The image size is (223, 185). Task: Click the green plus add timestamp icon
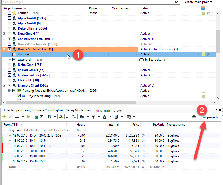(x=4, y=117)
